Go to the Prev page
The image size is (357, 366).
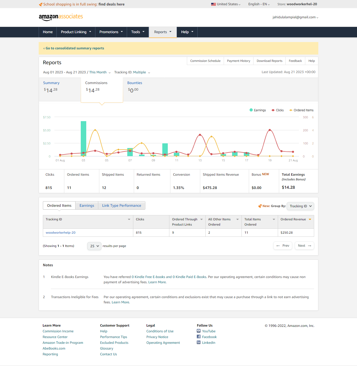click(x=283, y=246)
